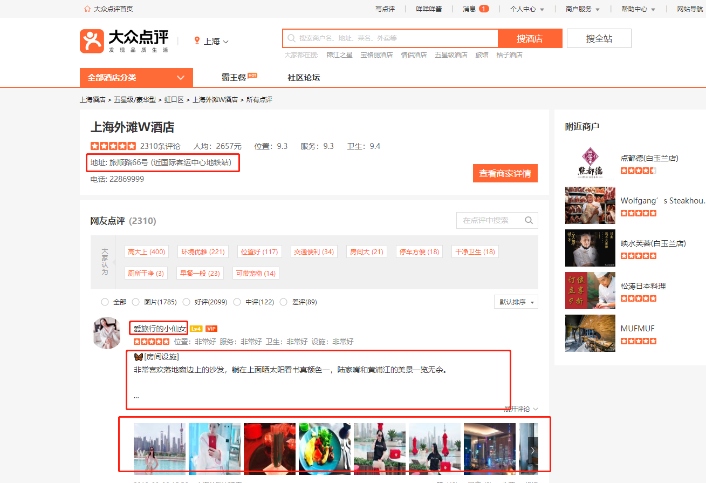The height and width of the screenshot is (483, 706).
Task: Click the 锦江之星 suggested search link
Action: click(339, 55)
